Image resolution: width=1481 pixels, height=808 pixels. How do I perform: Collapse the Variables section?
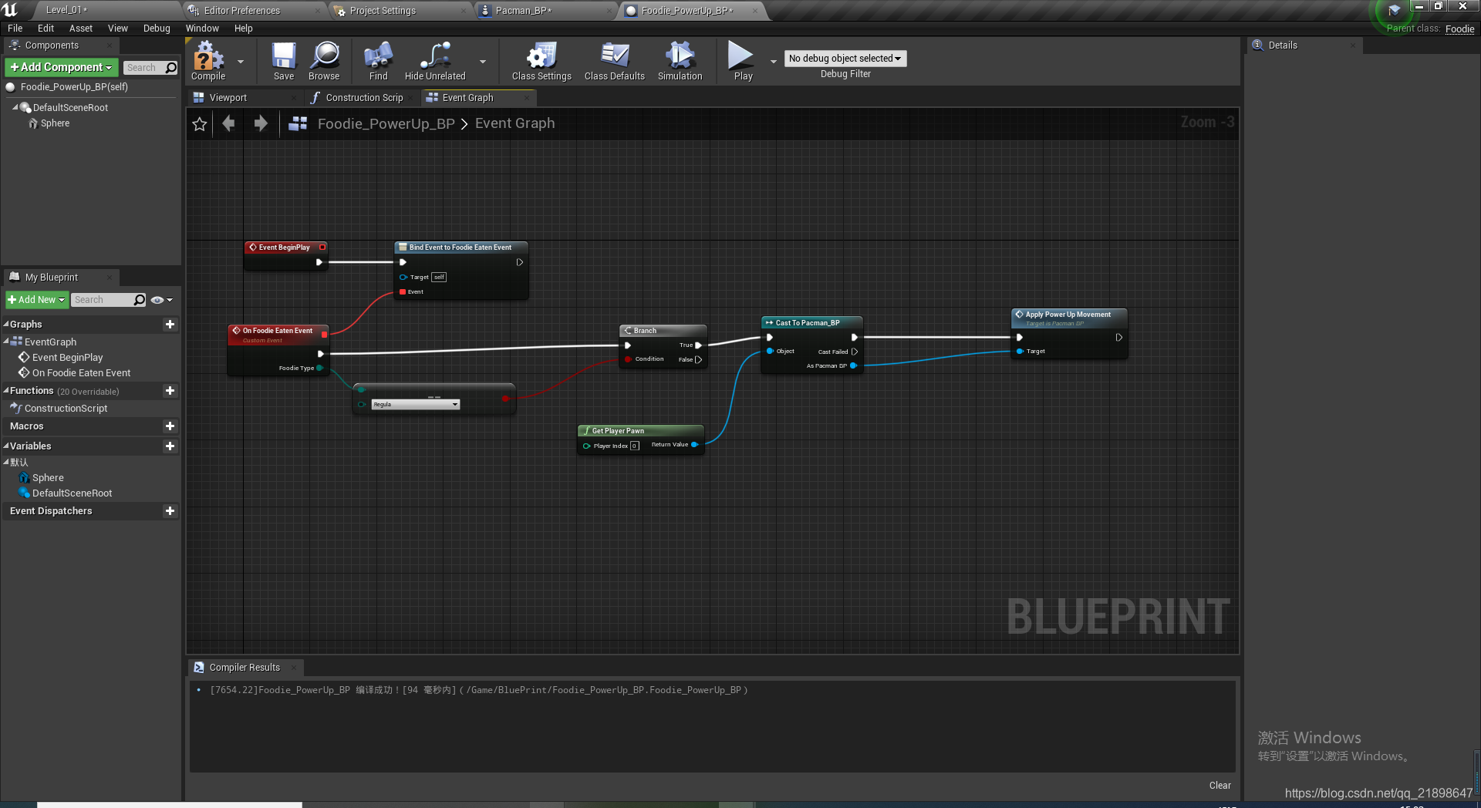(x=6, y=446)
